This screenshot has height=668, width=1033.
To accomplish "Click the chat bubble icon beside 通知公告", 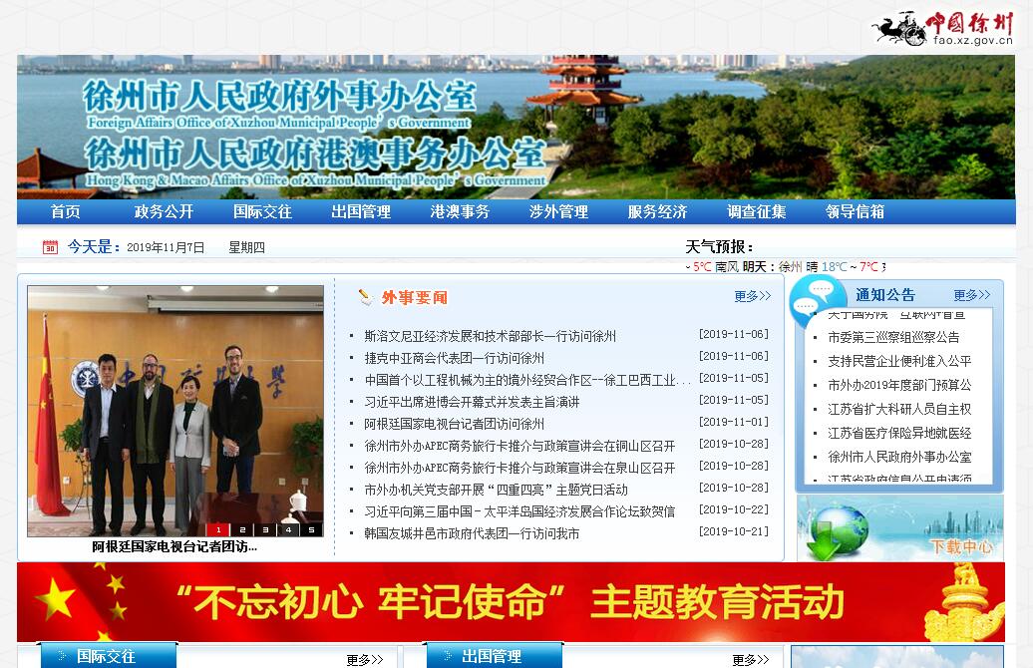I will pyautogui.click(x=818, y=298).
